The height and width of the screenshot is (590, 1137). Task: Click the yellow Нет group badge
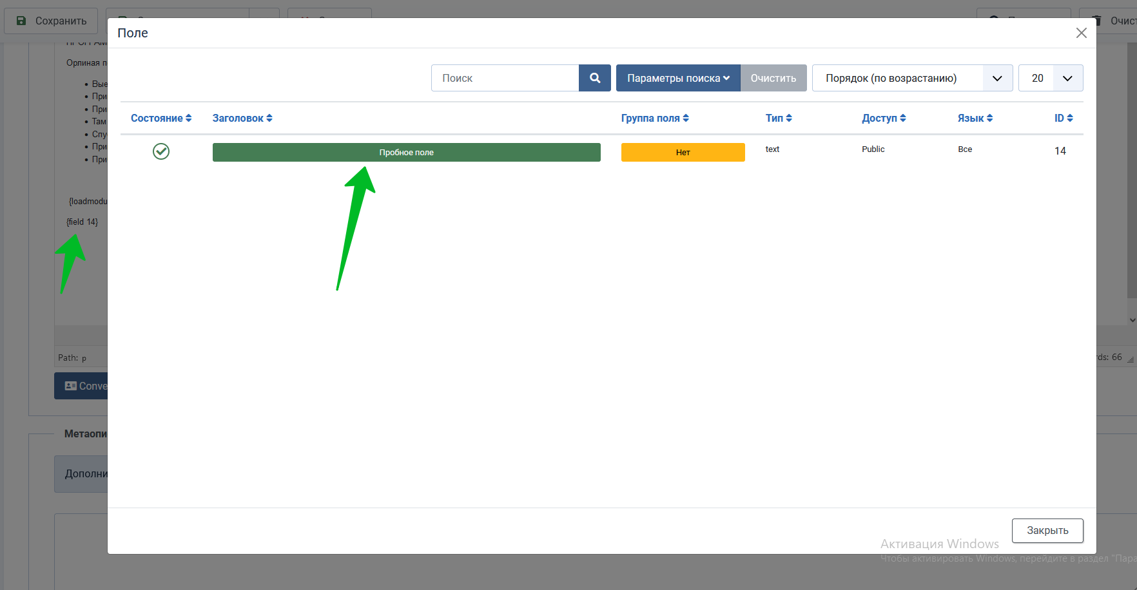point(683,153)
